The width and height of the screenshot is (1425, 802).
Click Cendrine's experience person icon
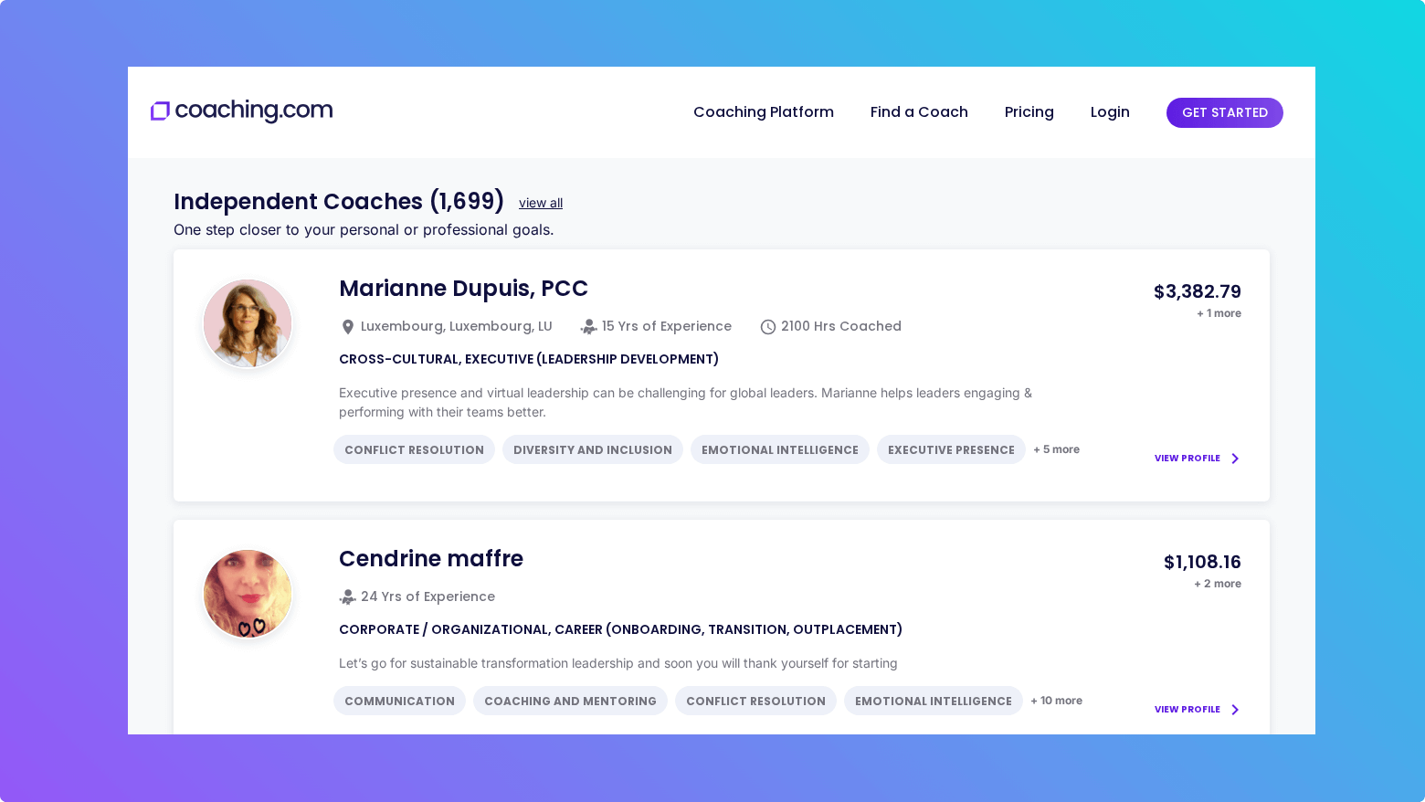347,597
